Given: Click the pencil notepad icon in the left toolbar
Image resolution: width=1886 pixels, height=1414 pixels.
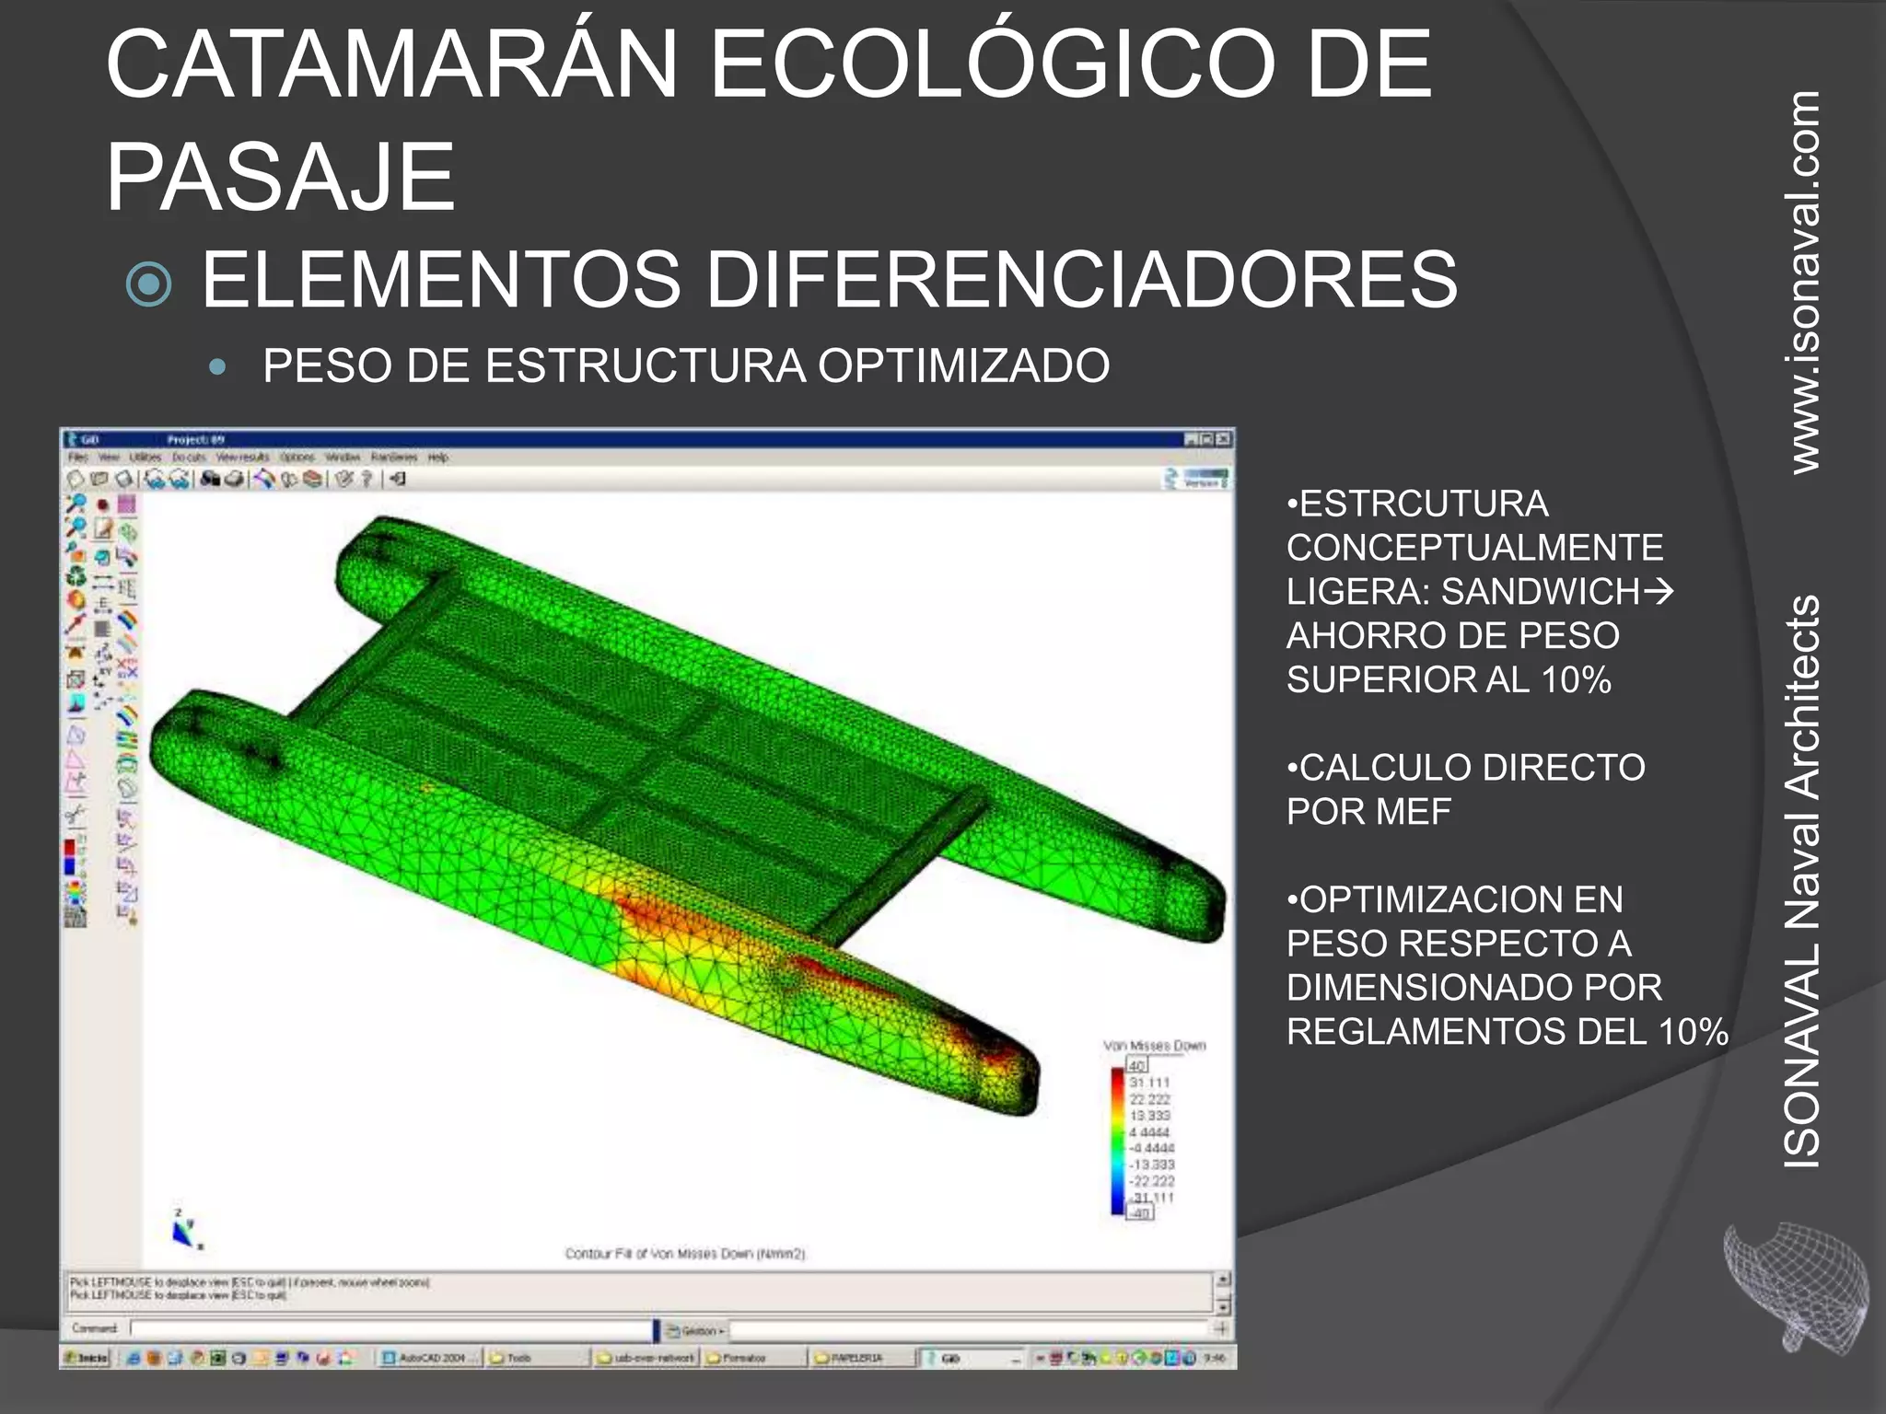Looking at the screenshot, I should pos(102,529).
